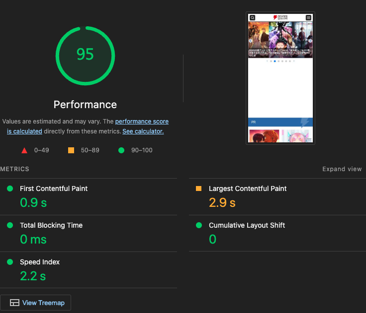
Task: Click the search icon in page preview
Action: coord(252,18)
